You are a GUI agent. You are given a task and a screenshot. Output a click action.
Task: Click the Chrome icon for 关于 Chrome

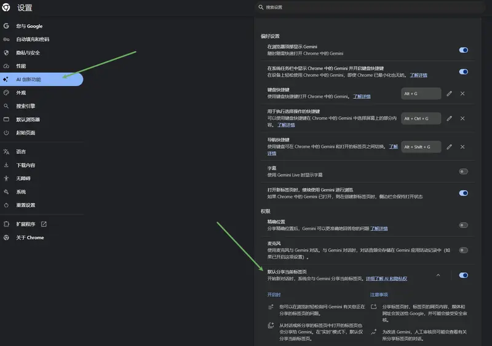[x=6, y=237]
